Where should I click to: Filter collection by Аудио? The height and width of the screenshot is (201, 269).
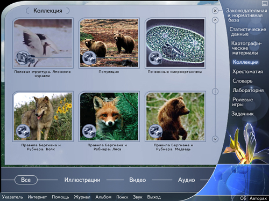coord(187,180)
